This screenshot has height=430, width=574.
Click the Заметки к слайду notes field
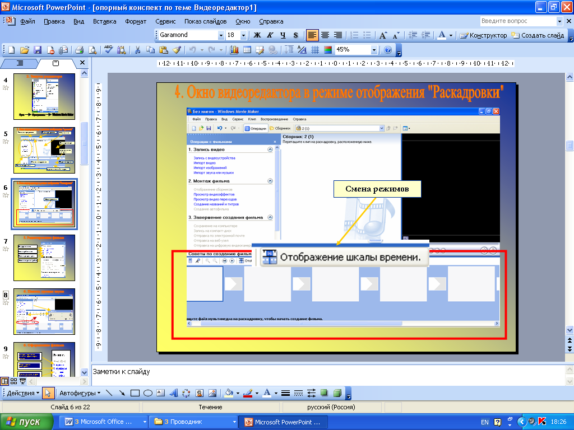328,375
